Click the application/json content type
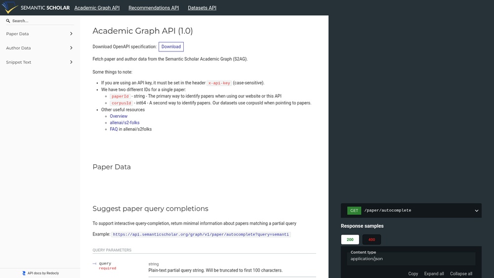This screenshot has height=278, width=494. point(367,259)
